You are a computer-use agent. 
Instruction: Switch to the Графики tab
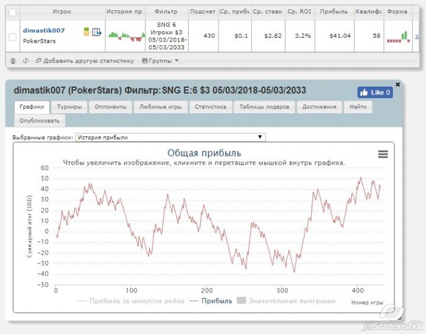(32, 107)
